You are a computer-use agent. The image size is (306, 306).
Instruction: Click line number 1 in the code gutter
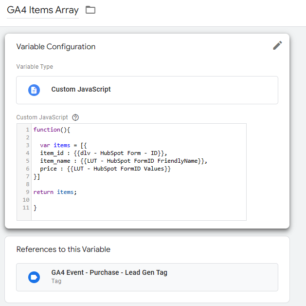click(x=28, y=130)
